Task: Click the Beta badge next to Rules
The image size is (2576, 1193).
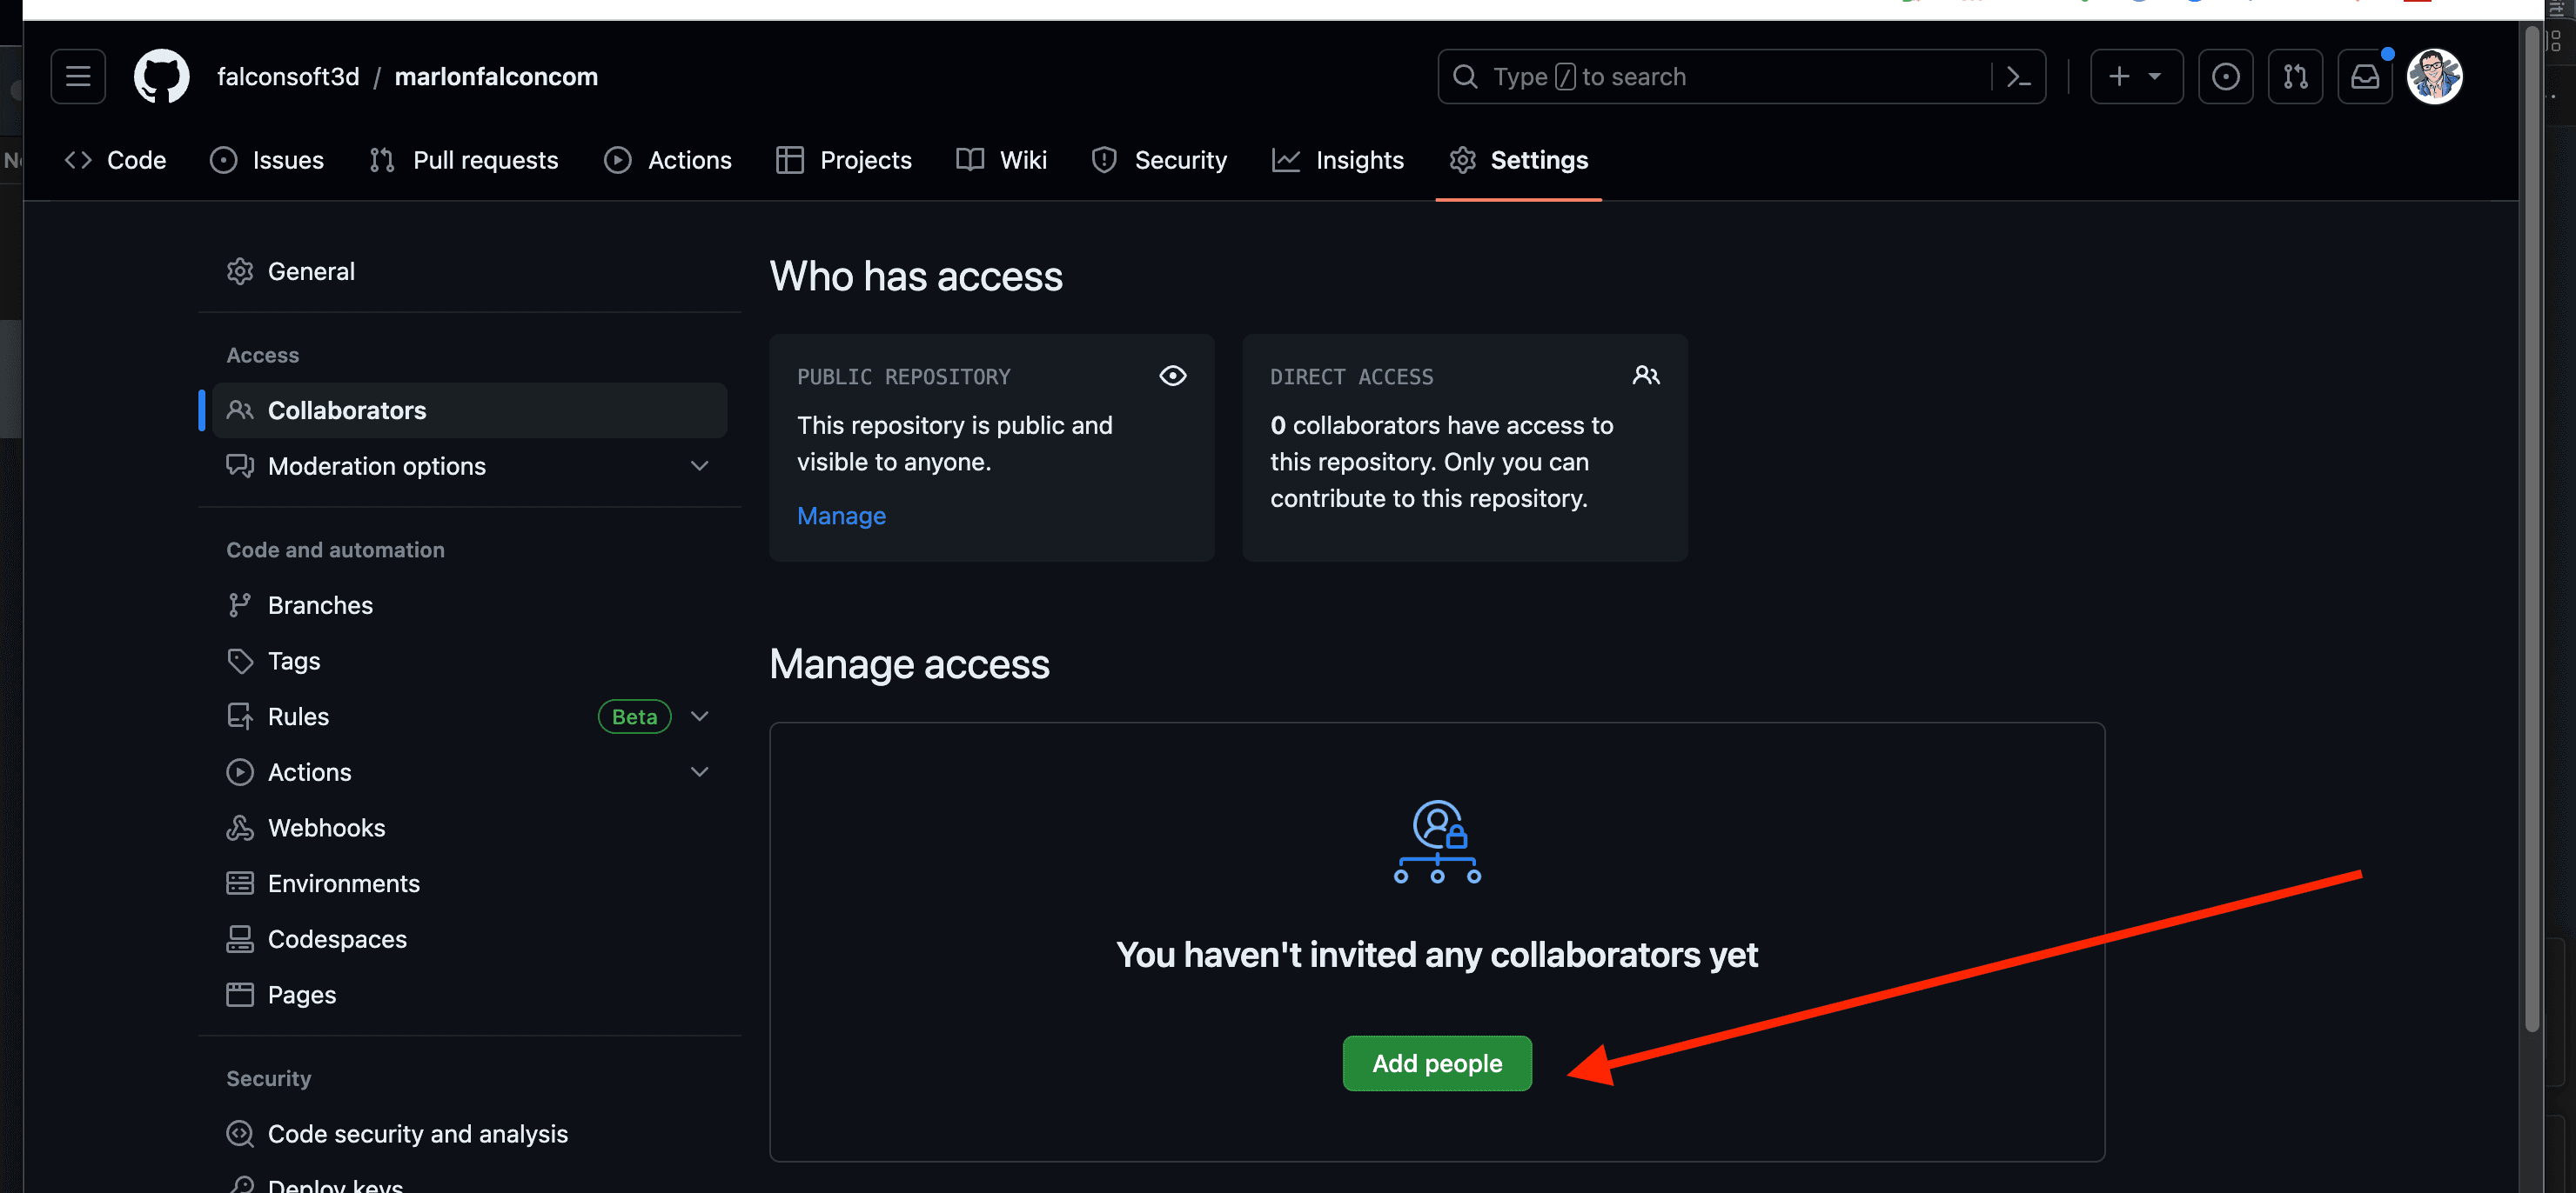Action: pos(634,716)
